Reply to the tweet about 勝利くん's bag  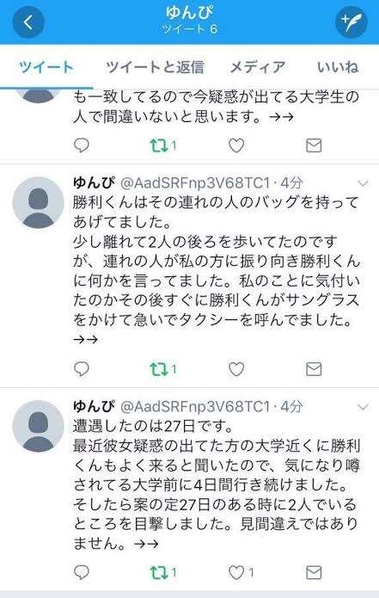[81, 369]
